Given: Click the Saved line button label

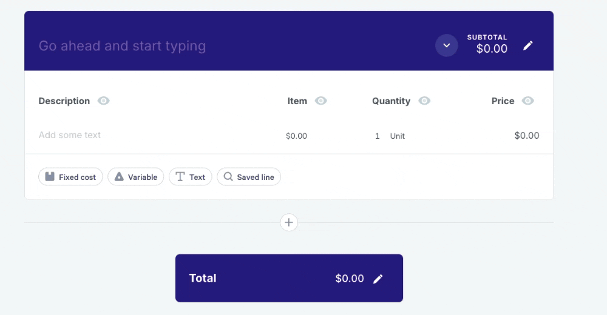Looking at the screenshot, I should (x=256, y=177).
